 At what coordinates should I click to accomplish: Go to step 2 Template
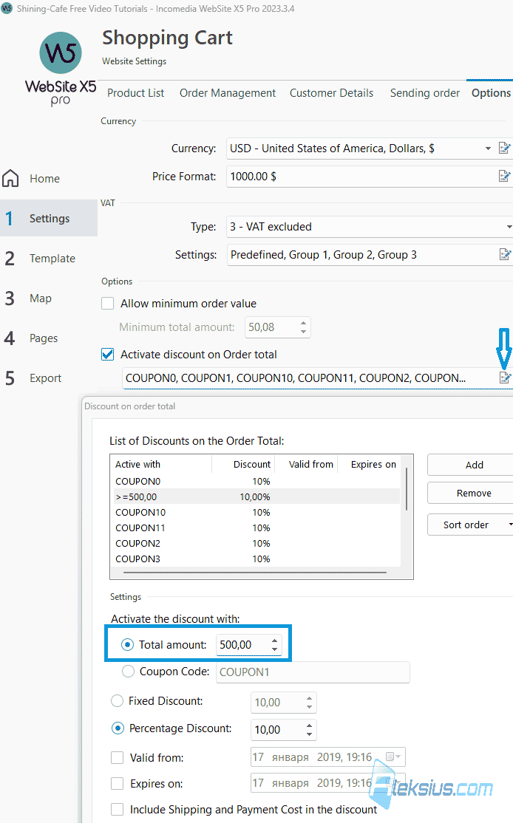click(49, 259)
